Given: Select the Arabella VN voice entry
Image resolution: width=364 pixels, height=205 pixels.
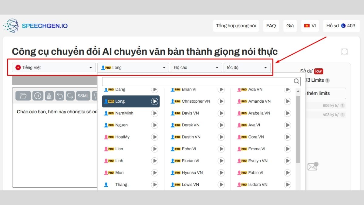Looking at the screenshot, I should (264, 113).
